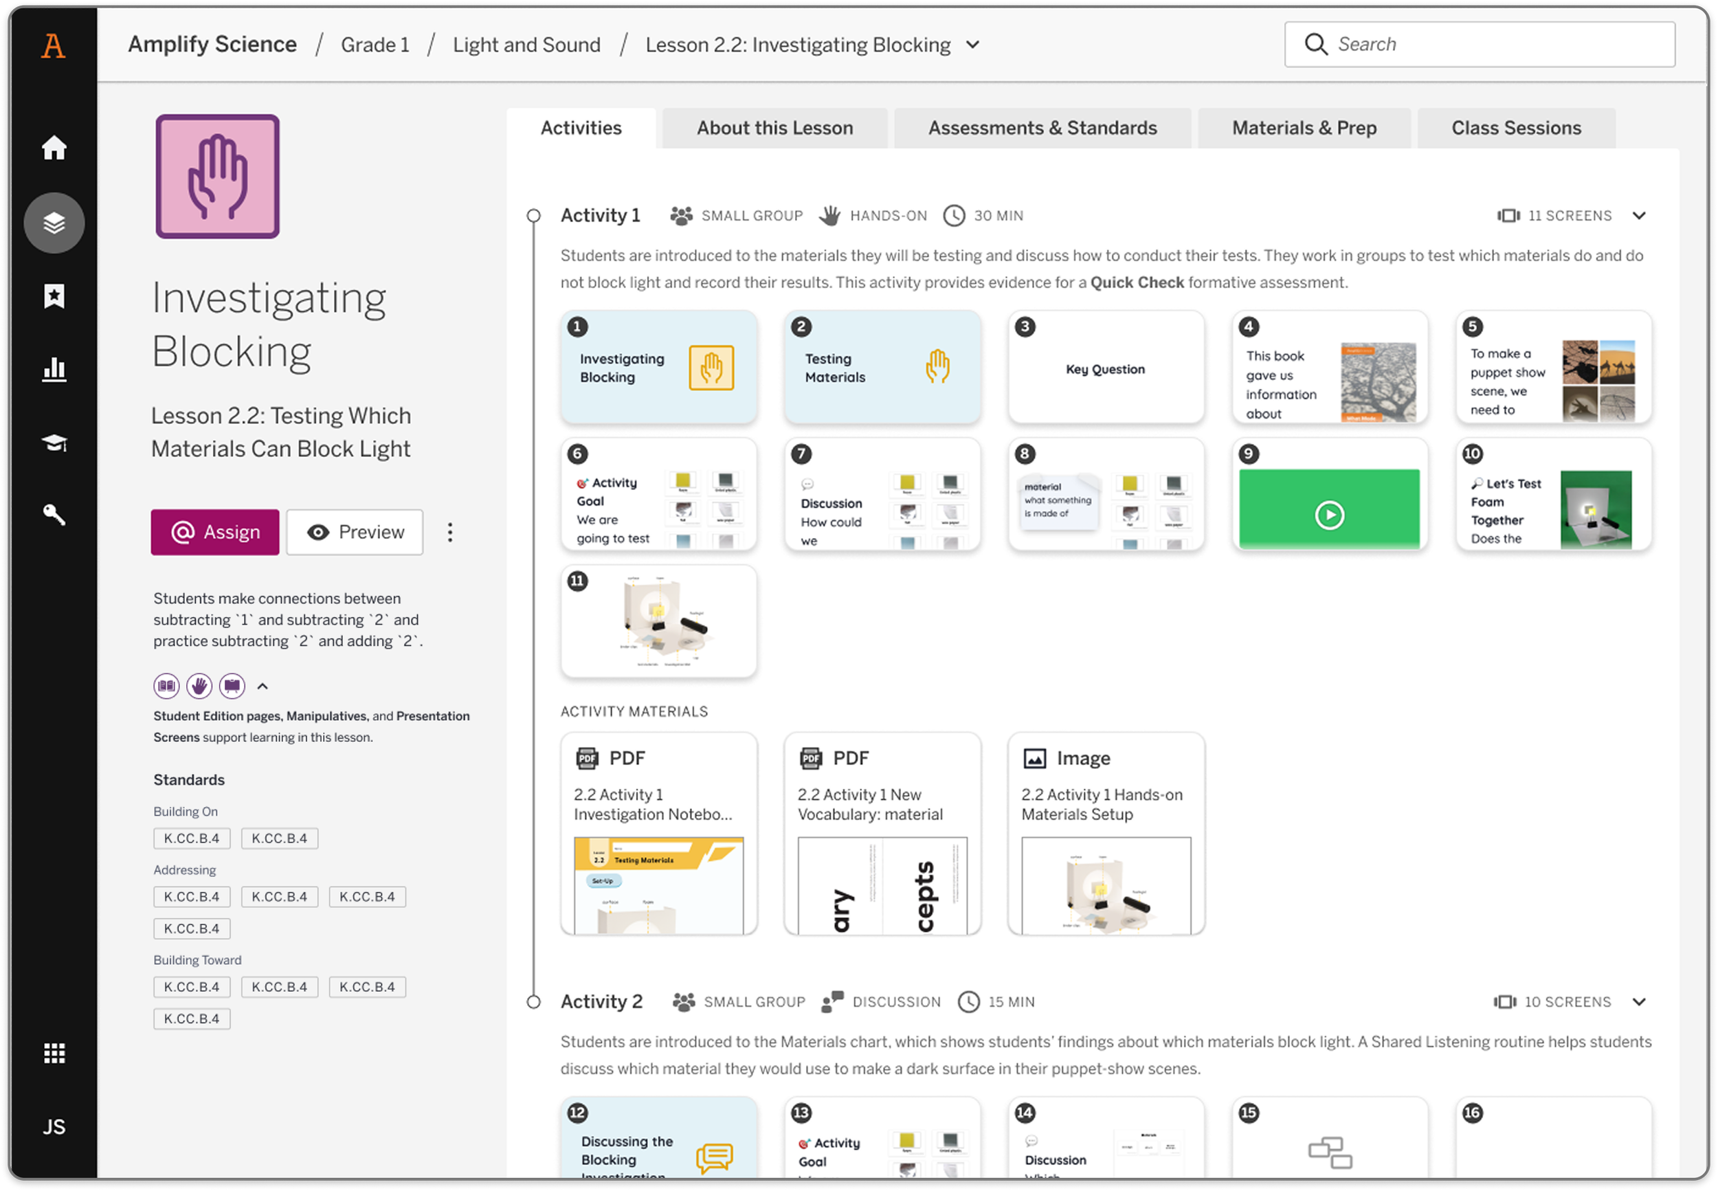The image size is (1718, 1191).
Task: Open the bookmark star sidebar icon
Action: (54, 296)
